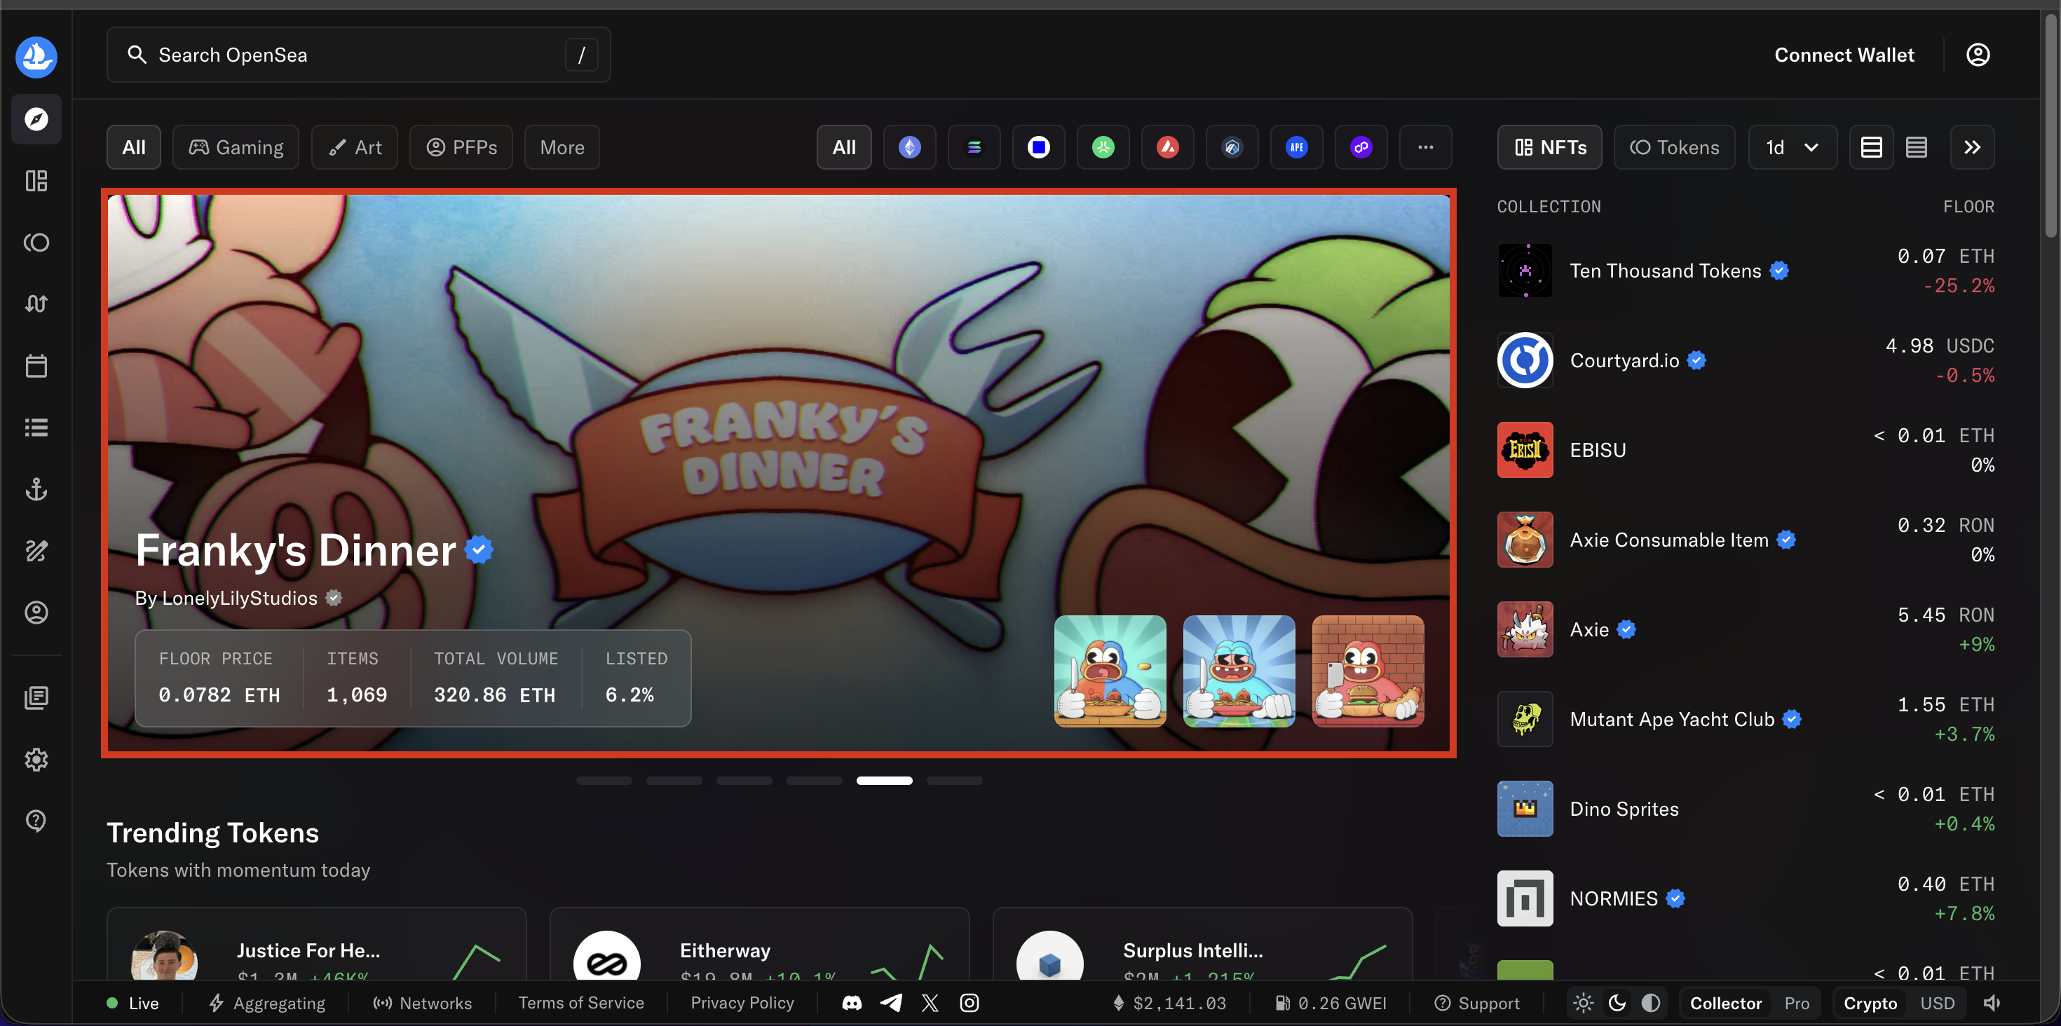Select Collector mode

pos(1726,1003)
